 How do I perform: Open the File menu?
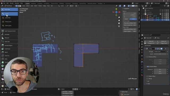click(x=4, y=3)
